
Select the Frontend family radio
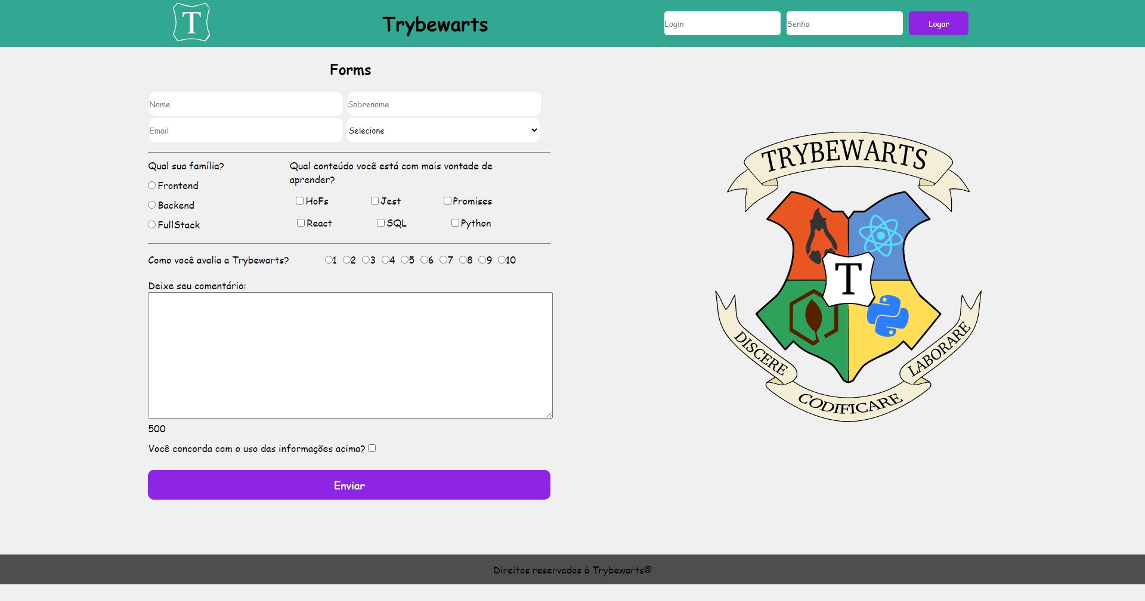(x=151, y=185)
